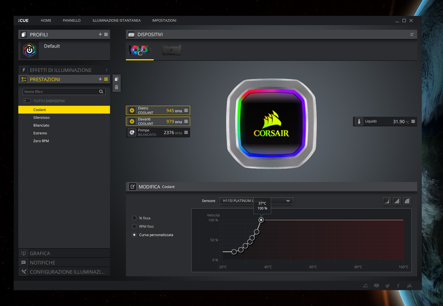Viewport: 443px width, 306px height.
Task: Select the Silenzioso preset
Action: coord(64,117)
